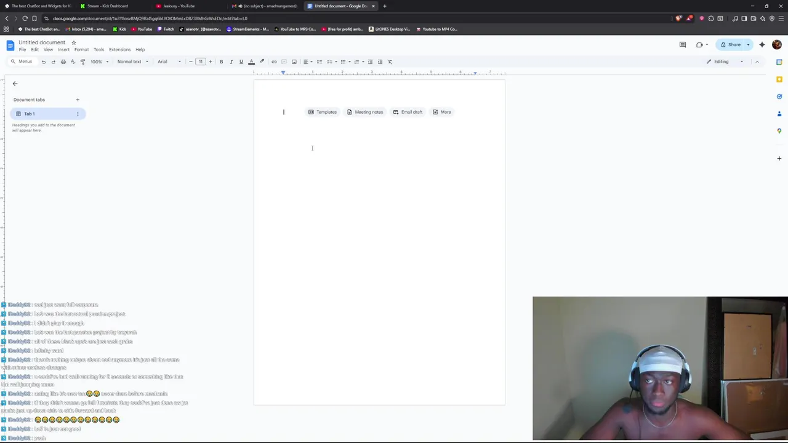
Task: Open text color picker
Action: pos(251,62)
